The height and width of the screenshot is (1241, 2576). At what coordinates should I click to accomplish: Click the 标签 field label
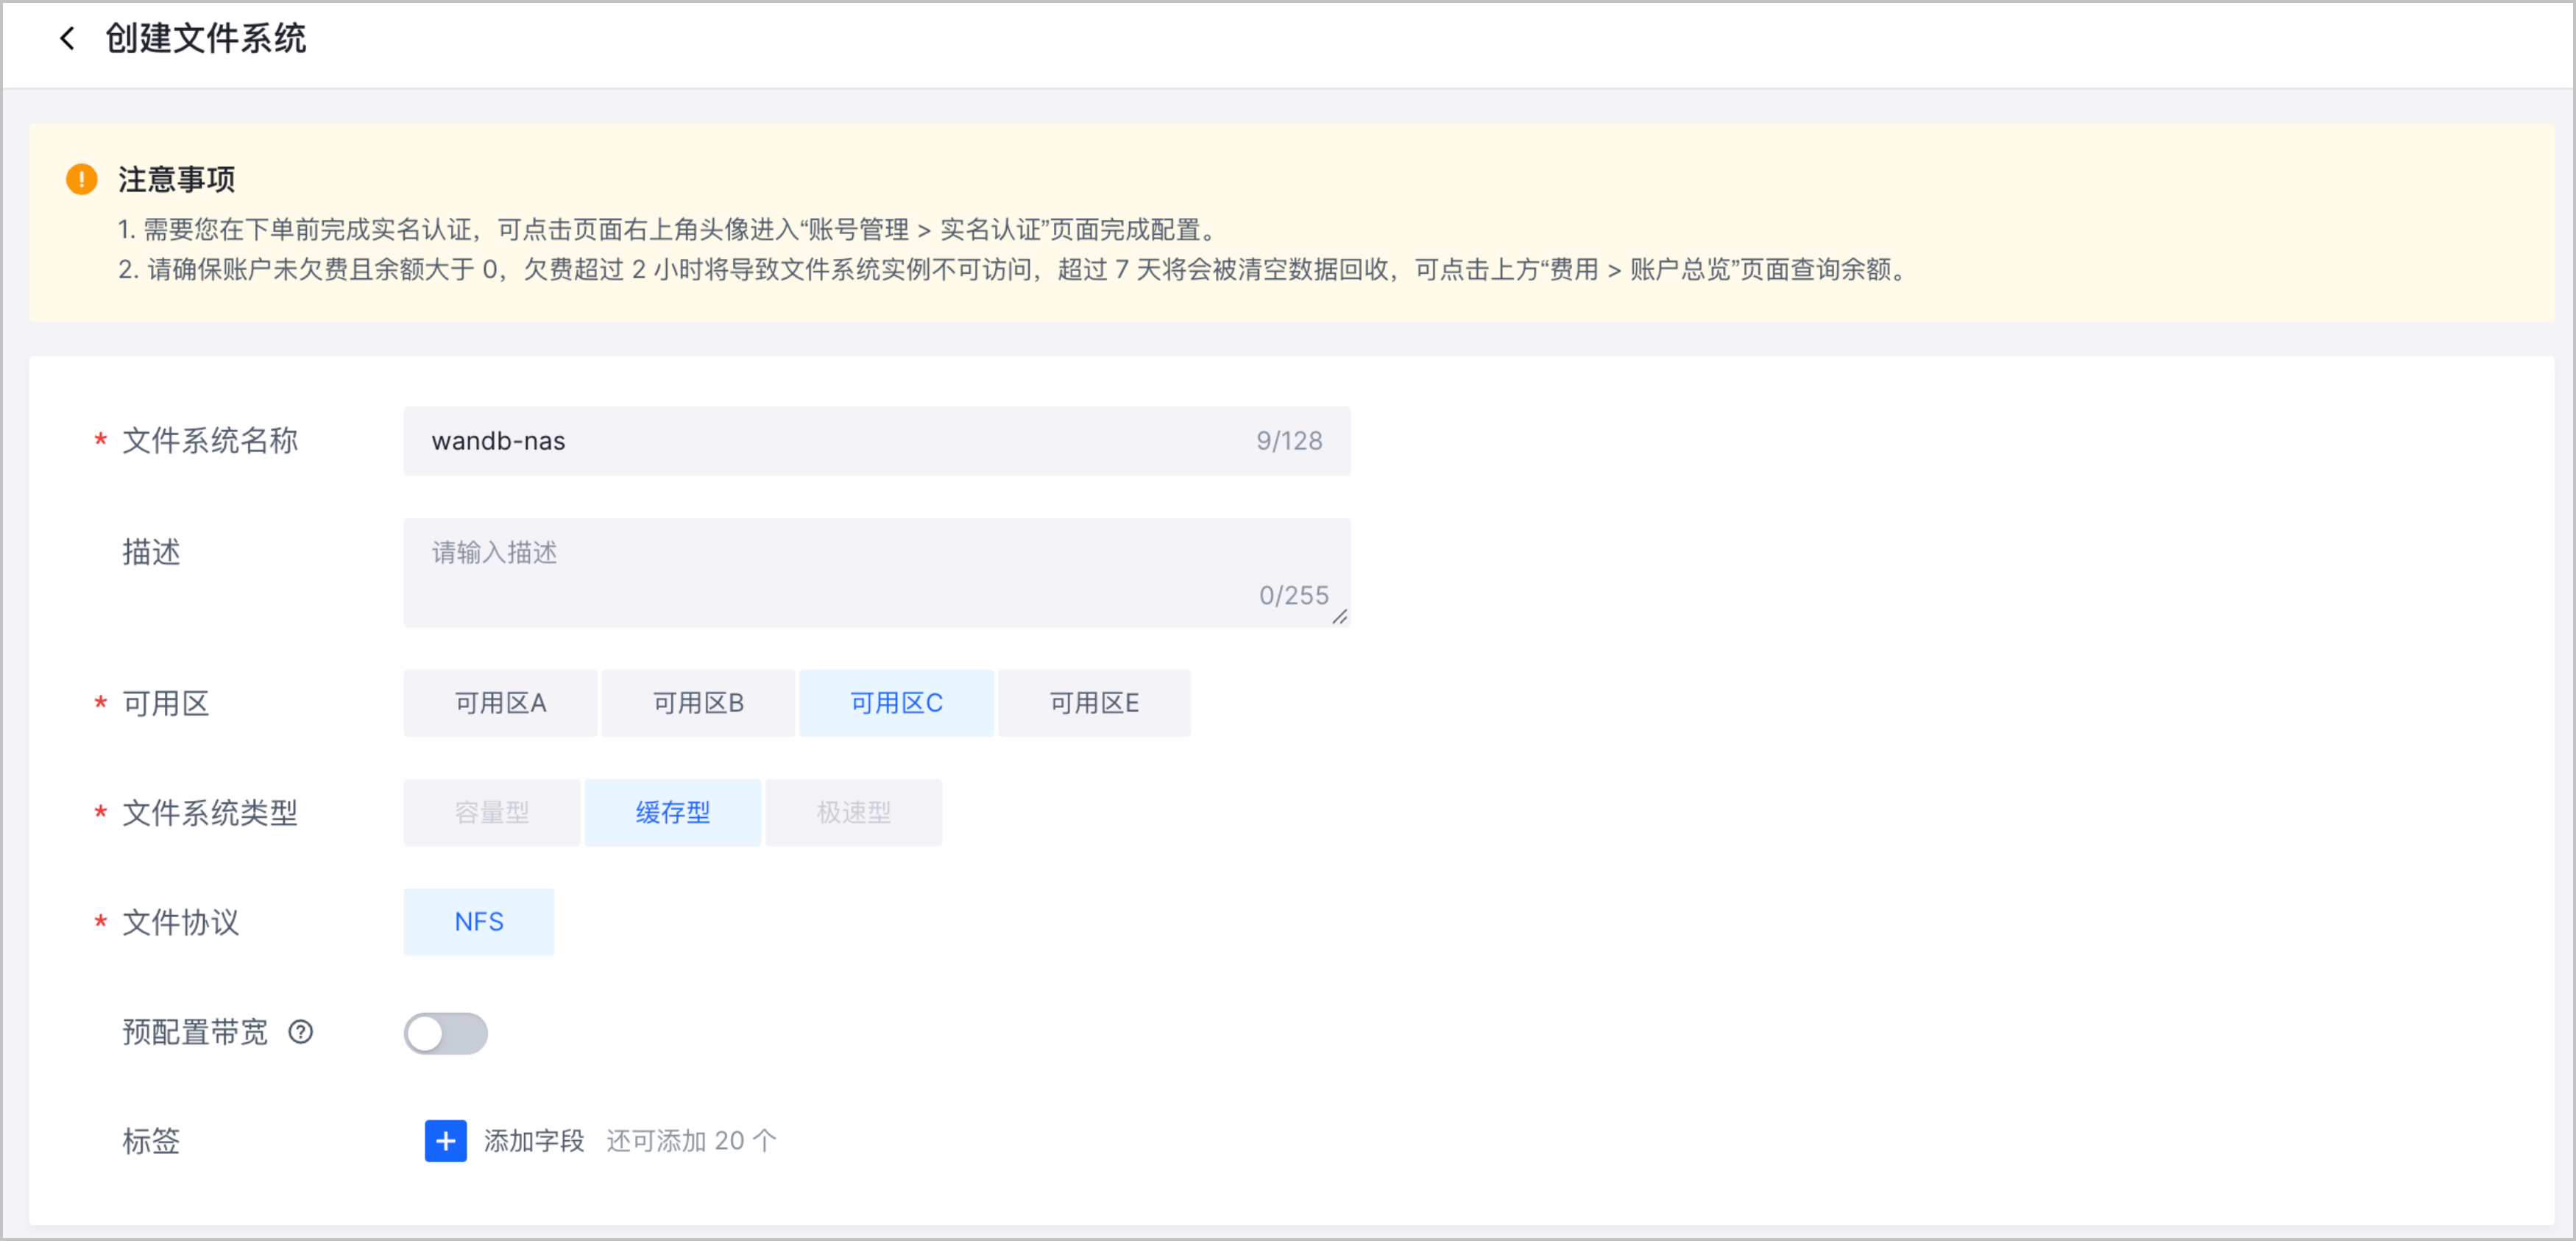tap(151, 1140)
